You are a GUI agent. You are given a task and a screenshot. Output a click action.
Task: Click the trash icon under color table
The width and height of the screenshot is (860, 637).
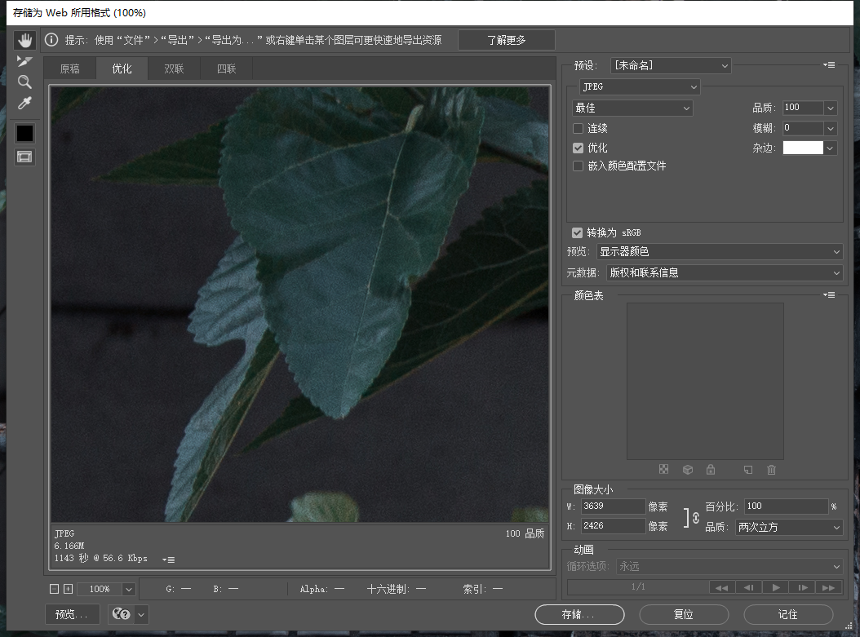pyautogui.click(x=771, y=470)
